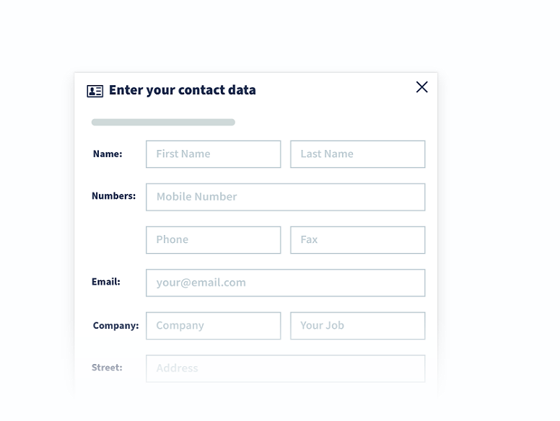560x421 pixels.
Task: Click the gray progress bar under the title
Action: coord(163,123)
